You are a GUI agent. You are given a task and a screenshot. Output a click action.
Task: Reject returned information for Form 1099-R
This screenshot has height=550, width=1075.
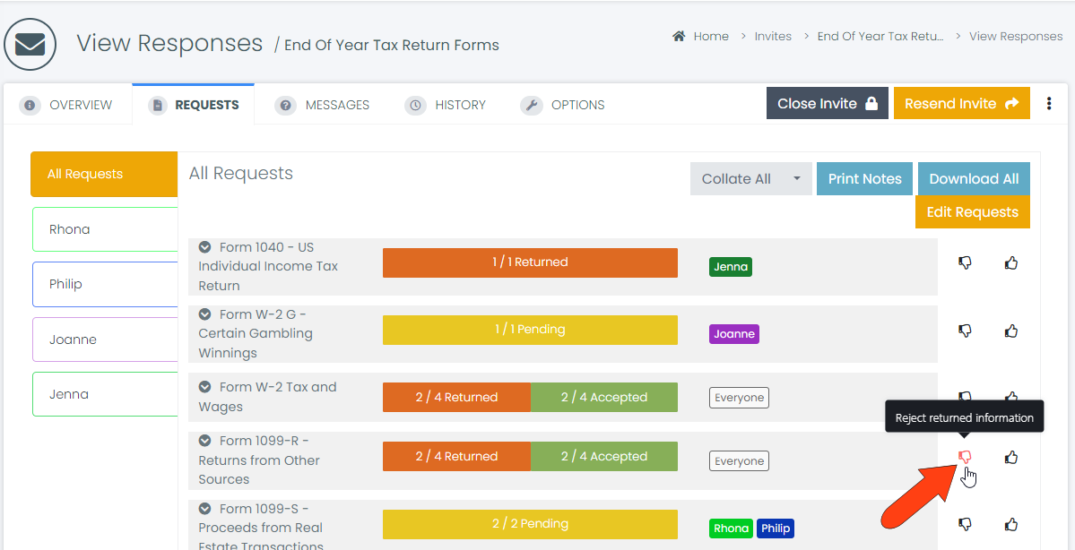[x=965, y=458]
